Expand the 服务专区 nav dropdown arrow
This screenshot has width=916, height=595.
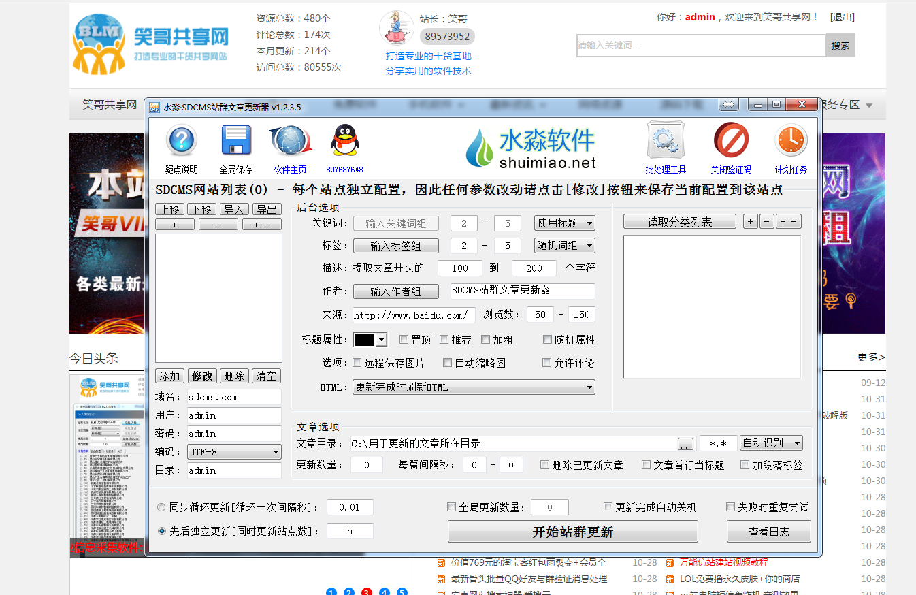pos(868,106)
